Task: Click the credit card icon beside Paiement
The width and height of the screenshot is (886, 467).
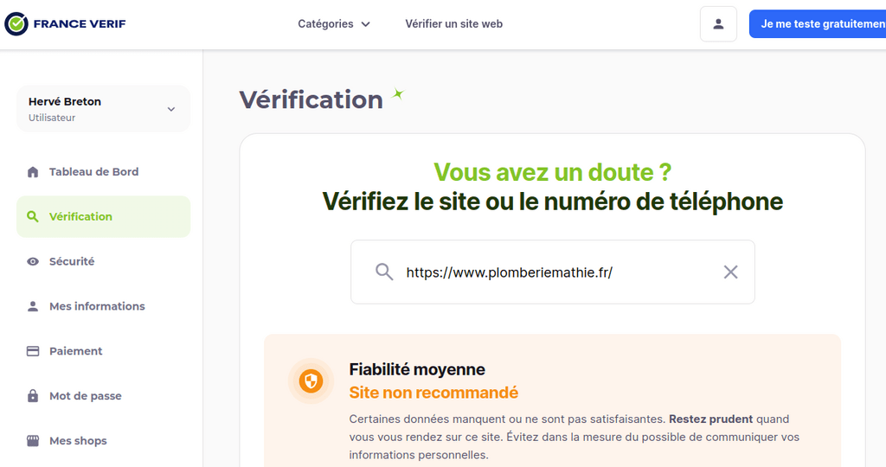Action: pos(33,351)
